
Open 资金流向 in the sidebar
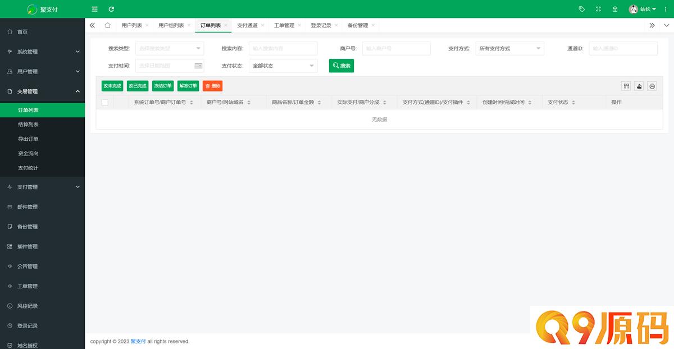pos(42,153)
